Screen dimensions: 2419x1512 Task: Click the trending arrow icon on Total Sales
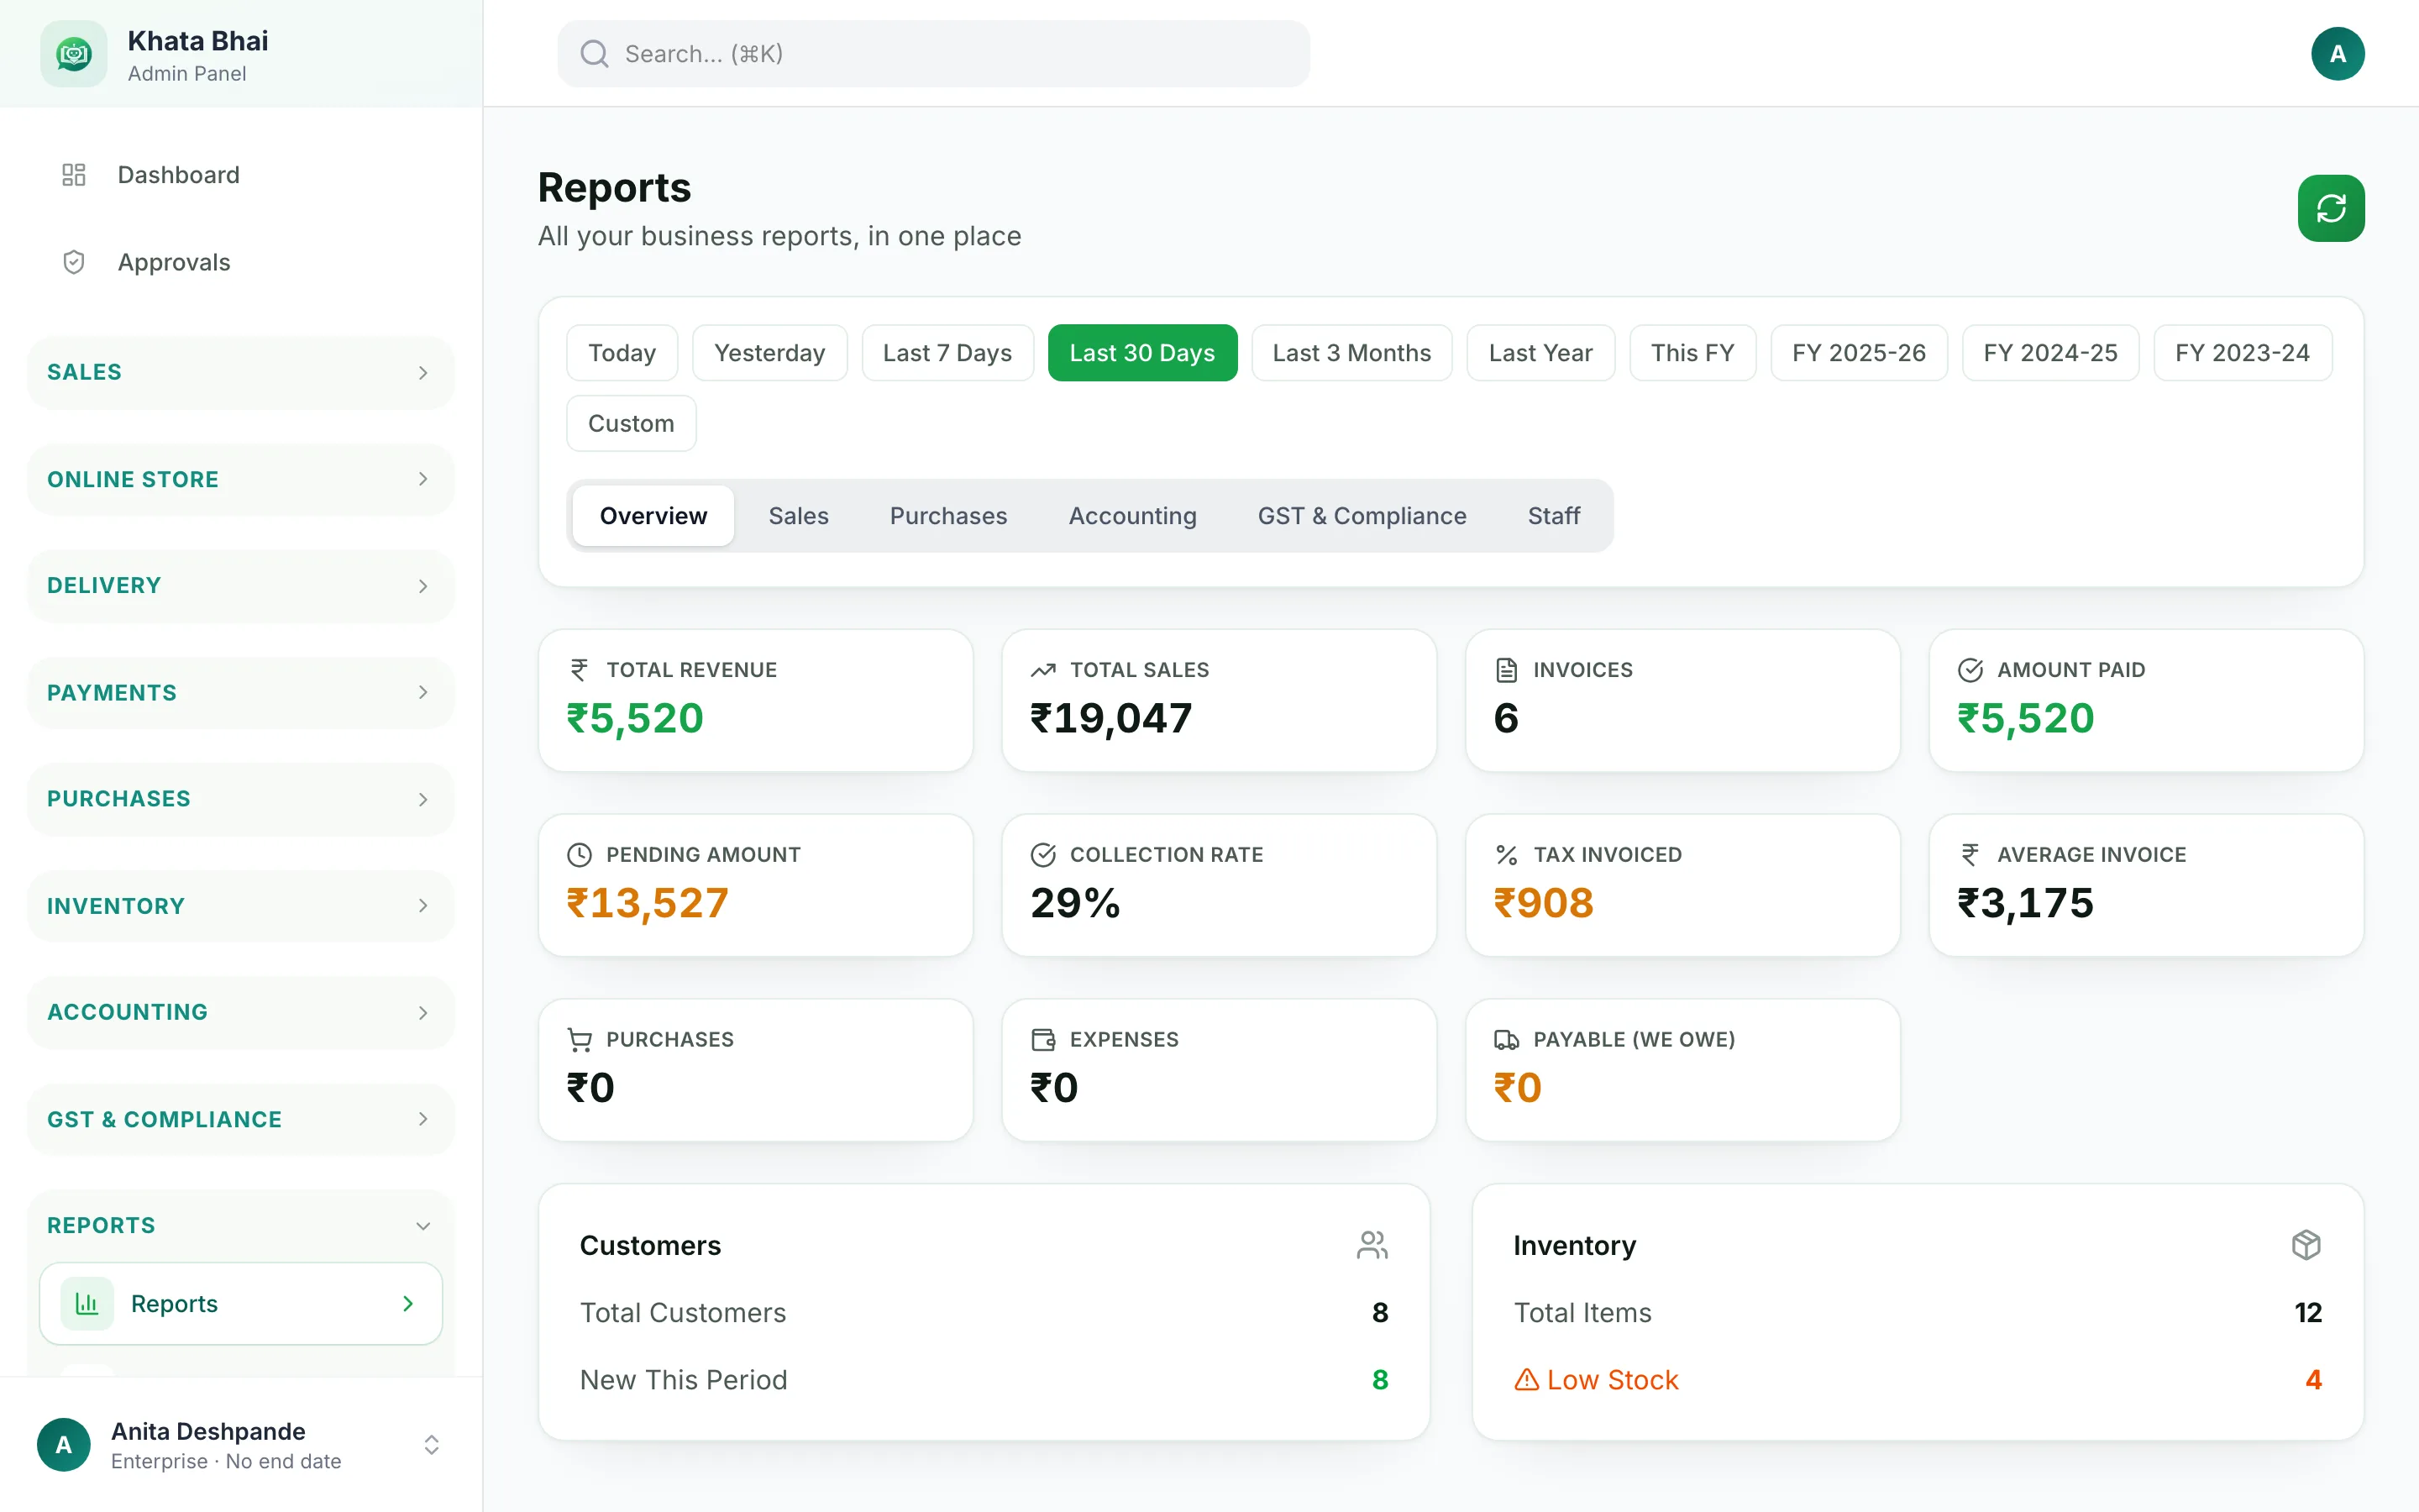[1042, 670]
